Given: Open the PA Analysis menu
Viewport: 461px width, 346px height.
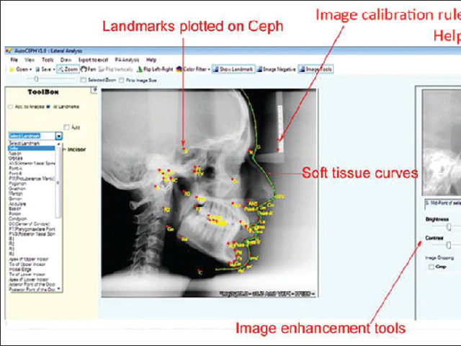Looking at the screenshot, I should pyautogui.click(x=124, y=60).
